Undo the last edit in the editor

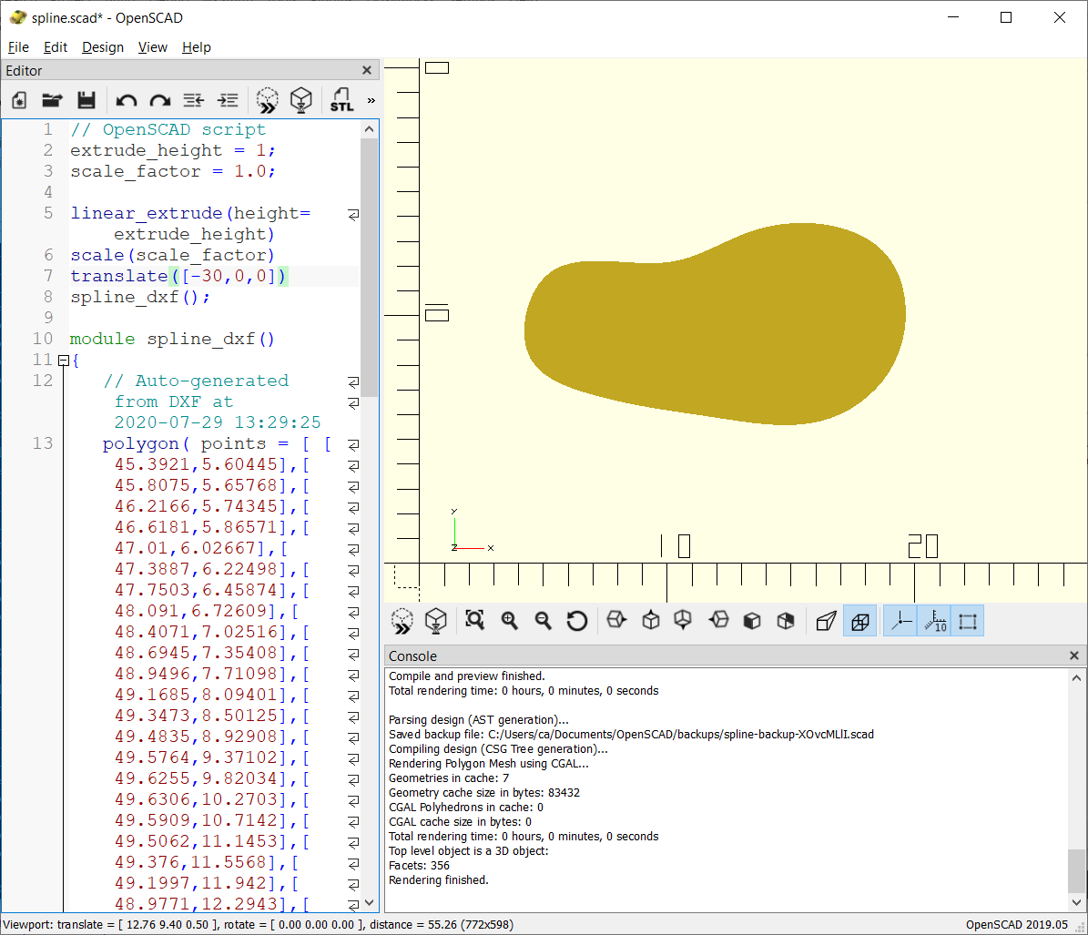point(127,100)
